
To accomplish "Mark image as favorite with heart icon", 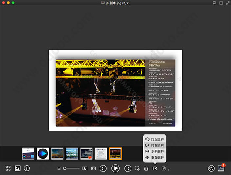I will [211, 168].
